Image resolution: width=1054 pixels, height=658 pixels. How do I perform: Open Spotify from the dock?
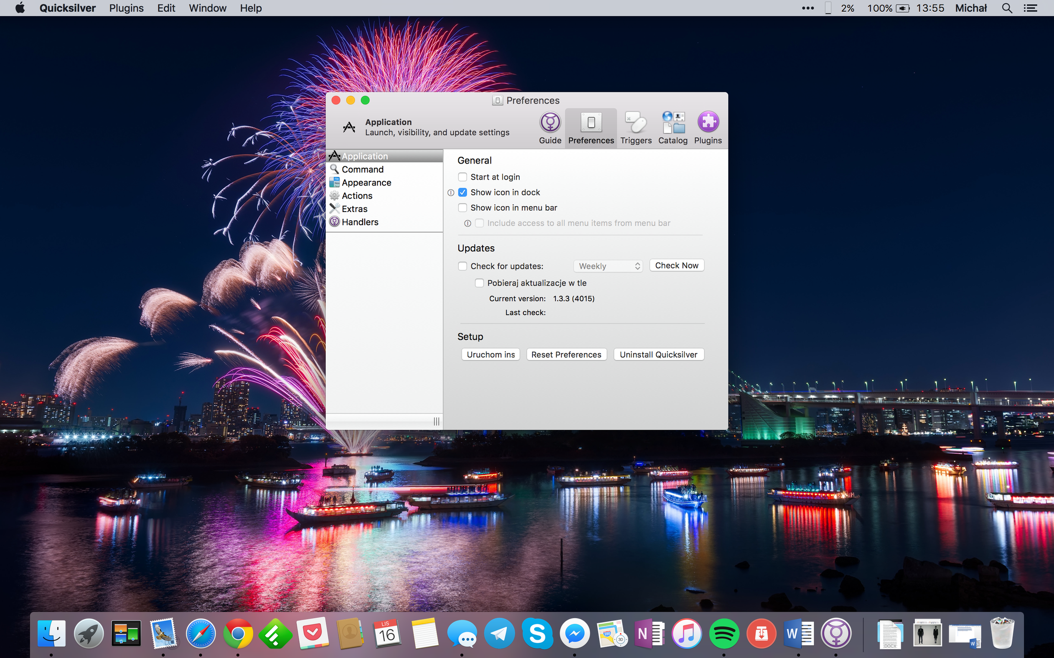pos(724,634)
